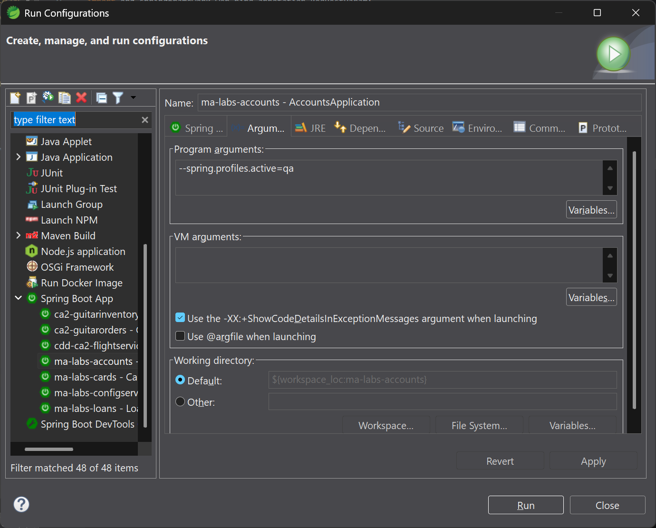This screenshot has width=656, height=528.
Task: Select the ca2-guitarorders Spring Boot configuration
Action: click(96, 330)
